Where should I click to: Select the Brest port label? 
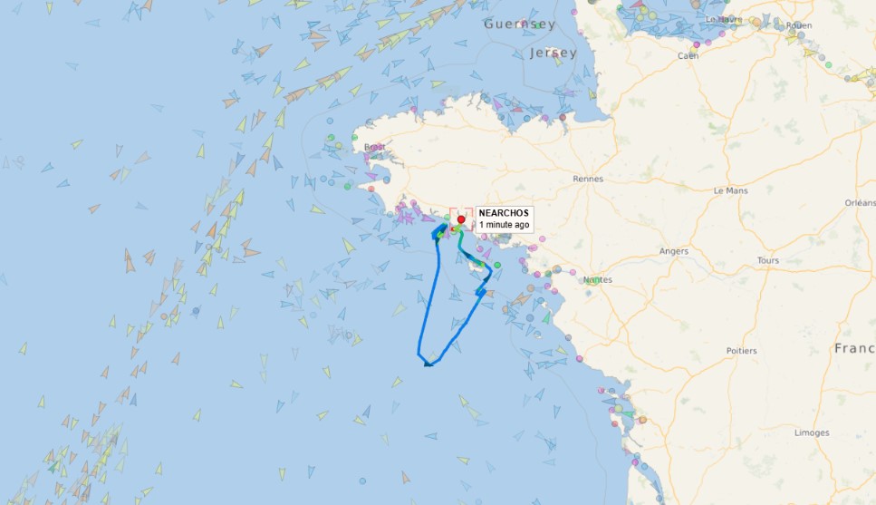(x=374, y=147)
